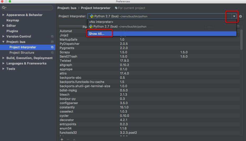Collapse the Project: bus tree node
The width and height of the screenshot is (246, 141).
[x=3, y=42]
